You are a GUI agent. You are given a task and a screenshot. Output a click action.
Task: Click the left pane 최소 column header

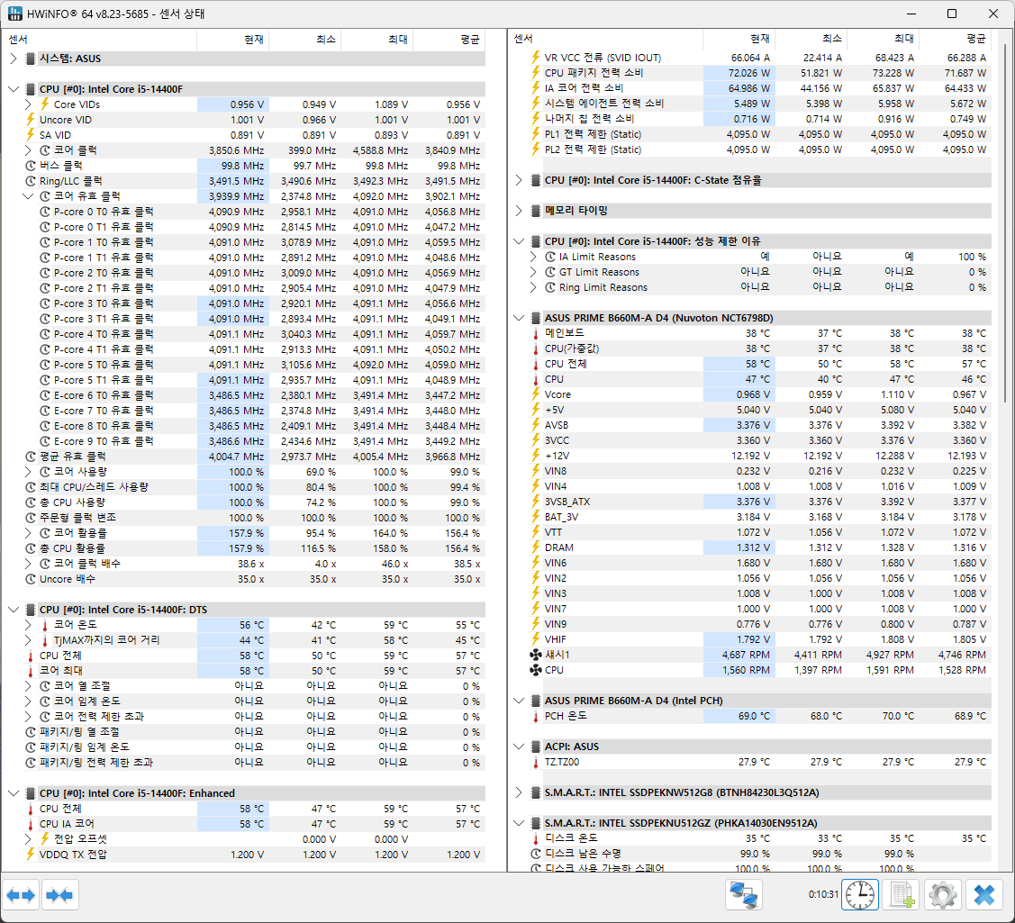click(305, 40)
